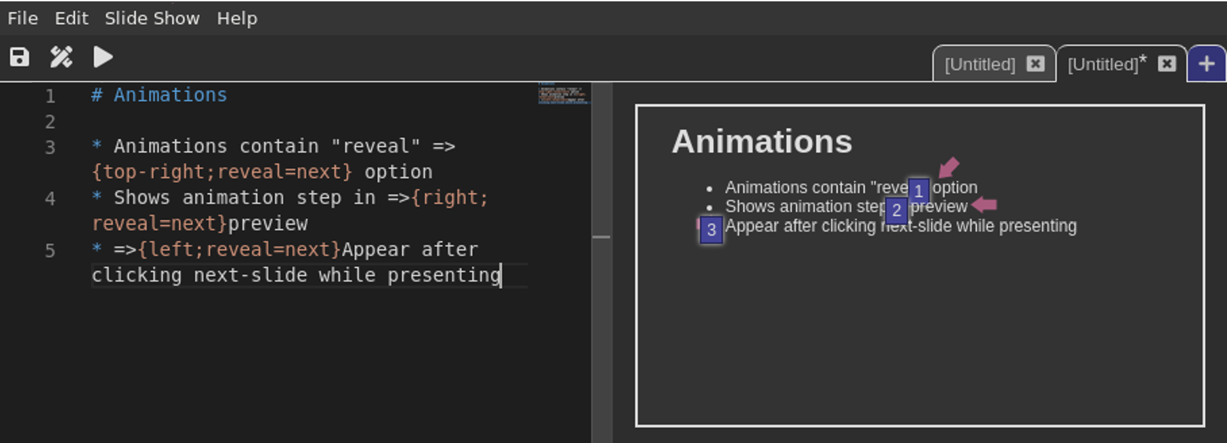The height and width of the screenshot is (443, 1227).
Task: Start the presentation with the Play icon
Action: (x=103, y=57)
